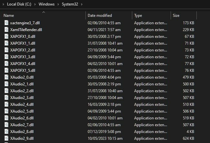Viewport: 210px width, 143px height.
Task: Select file name XAudio2_9.dll
Action: (22, 138)
